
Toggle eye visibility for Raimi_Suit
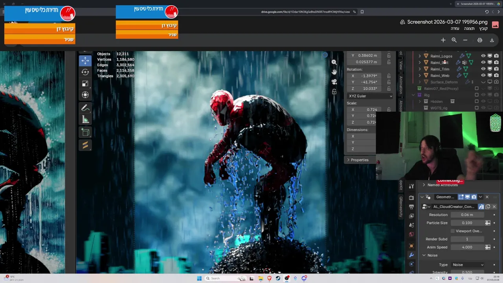tap(483, 62)
